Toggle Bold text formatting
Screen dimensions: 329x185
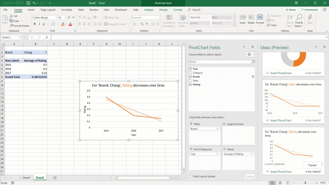[35, 24]
